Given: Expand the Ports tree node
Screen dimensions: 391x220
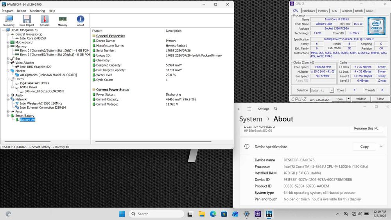Looking at the screenshot, I should [8, 112].
